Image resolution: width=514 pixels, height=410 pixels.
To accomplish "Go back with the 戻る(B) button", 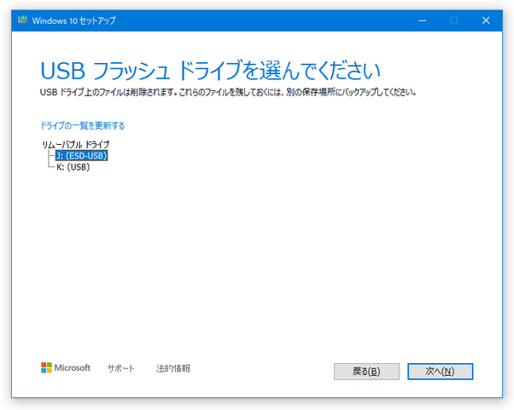I will pos(366,372).
